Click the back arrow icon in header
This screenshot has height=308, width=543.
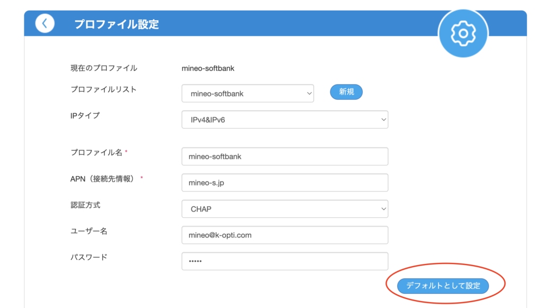[45, 23]
